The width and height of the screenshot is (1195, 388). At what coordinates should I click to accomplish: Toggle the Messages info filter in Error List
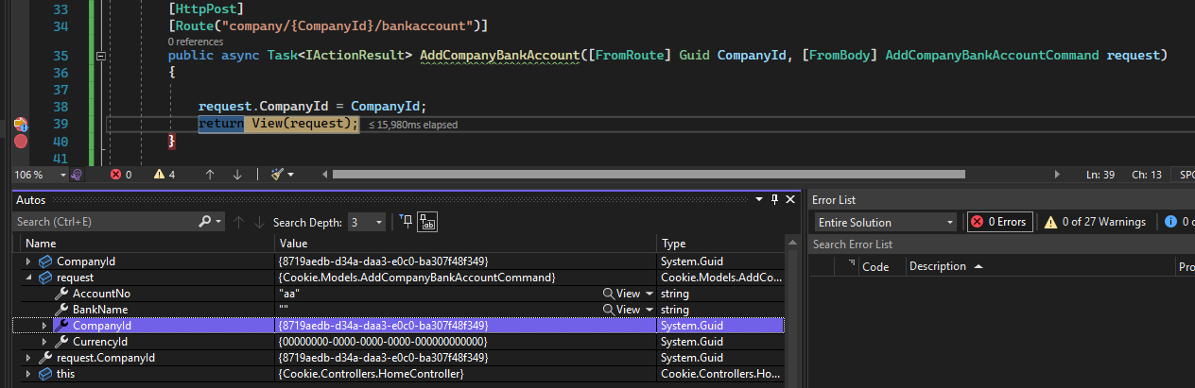tap(1178, 222)
